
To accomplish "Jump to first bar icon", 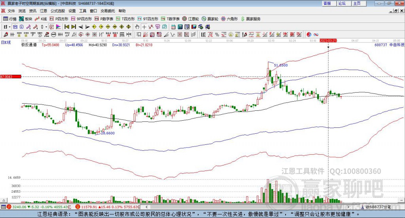I will (66, 27).
